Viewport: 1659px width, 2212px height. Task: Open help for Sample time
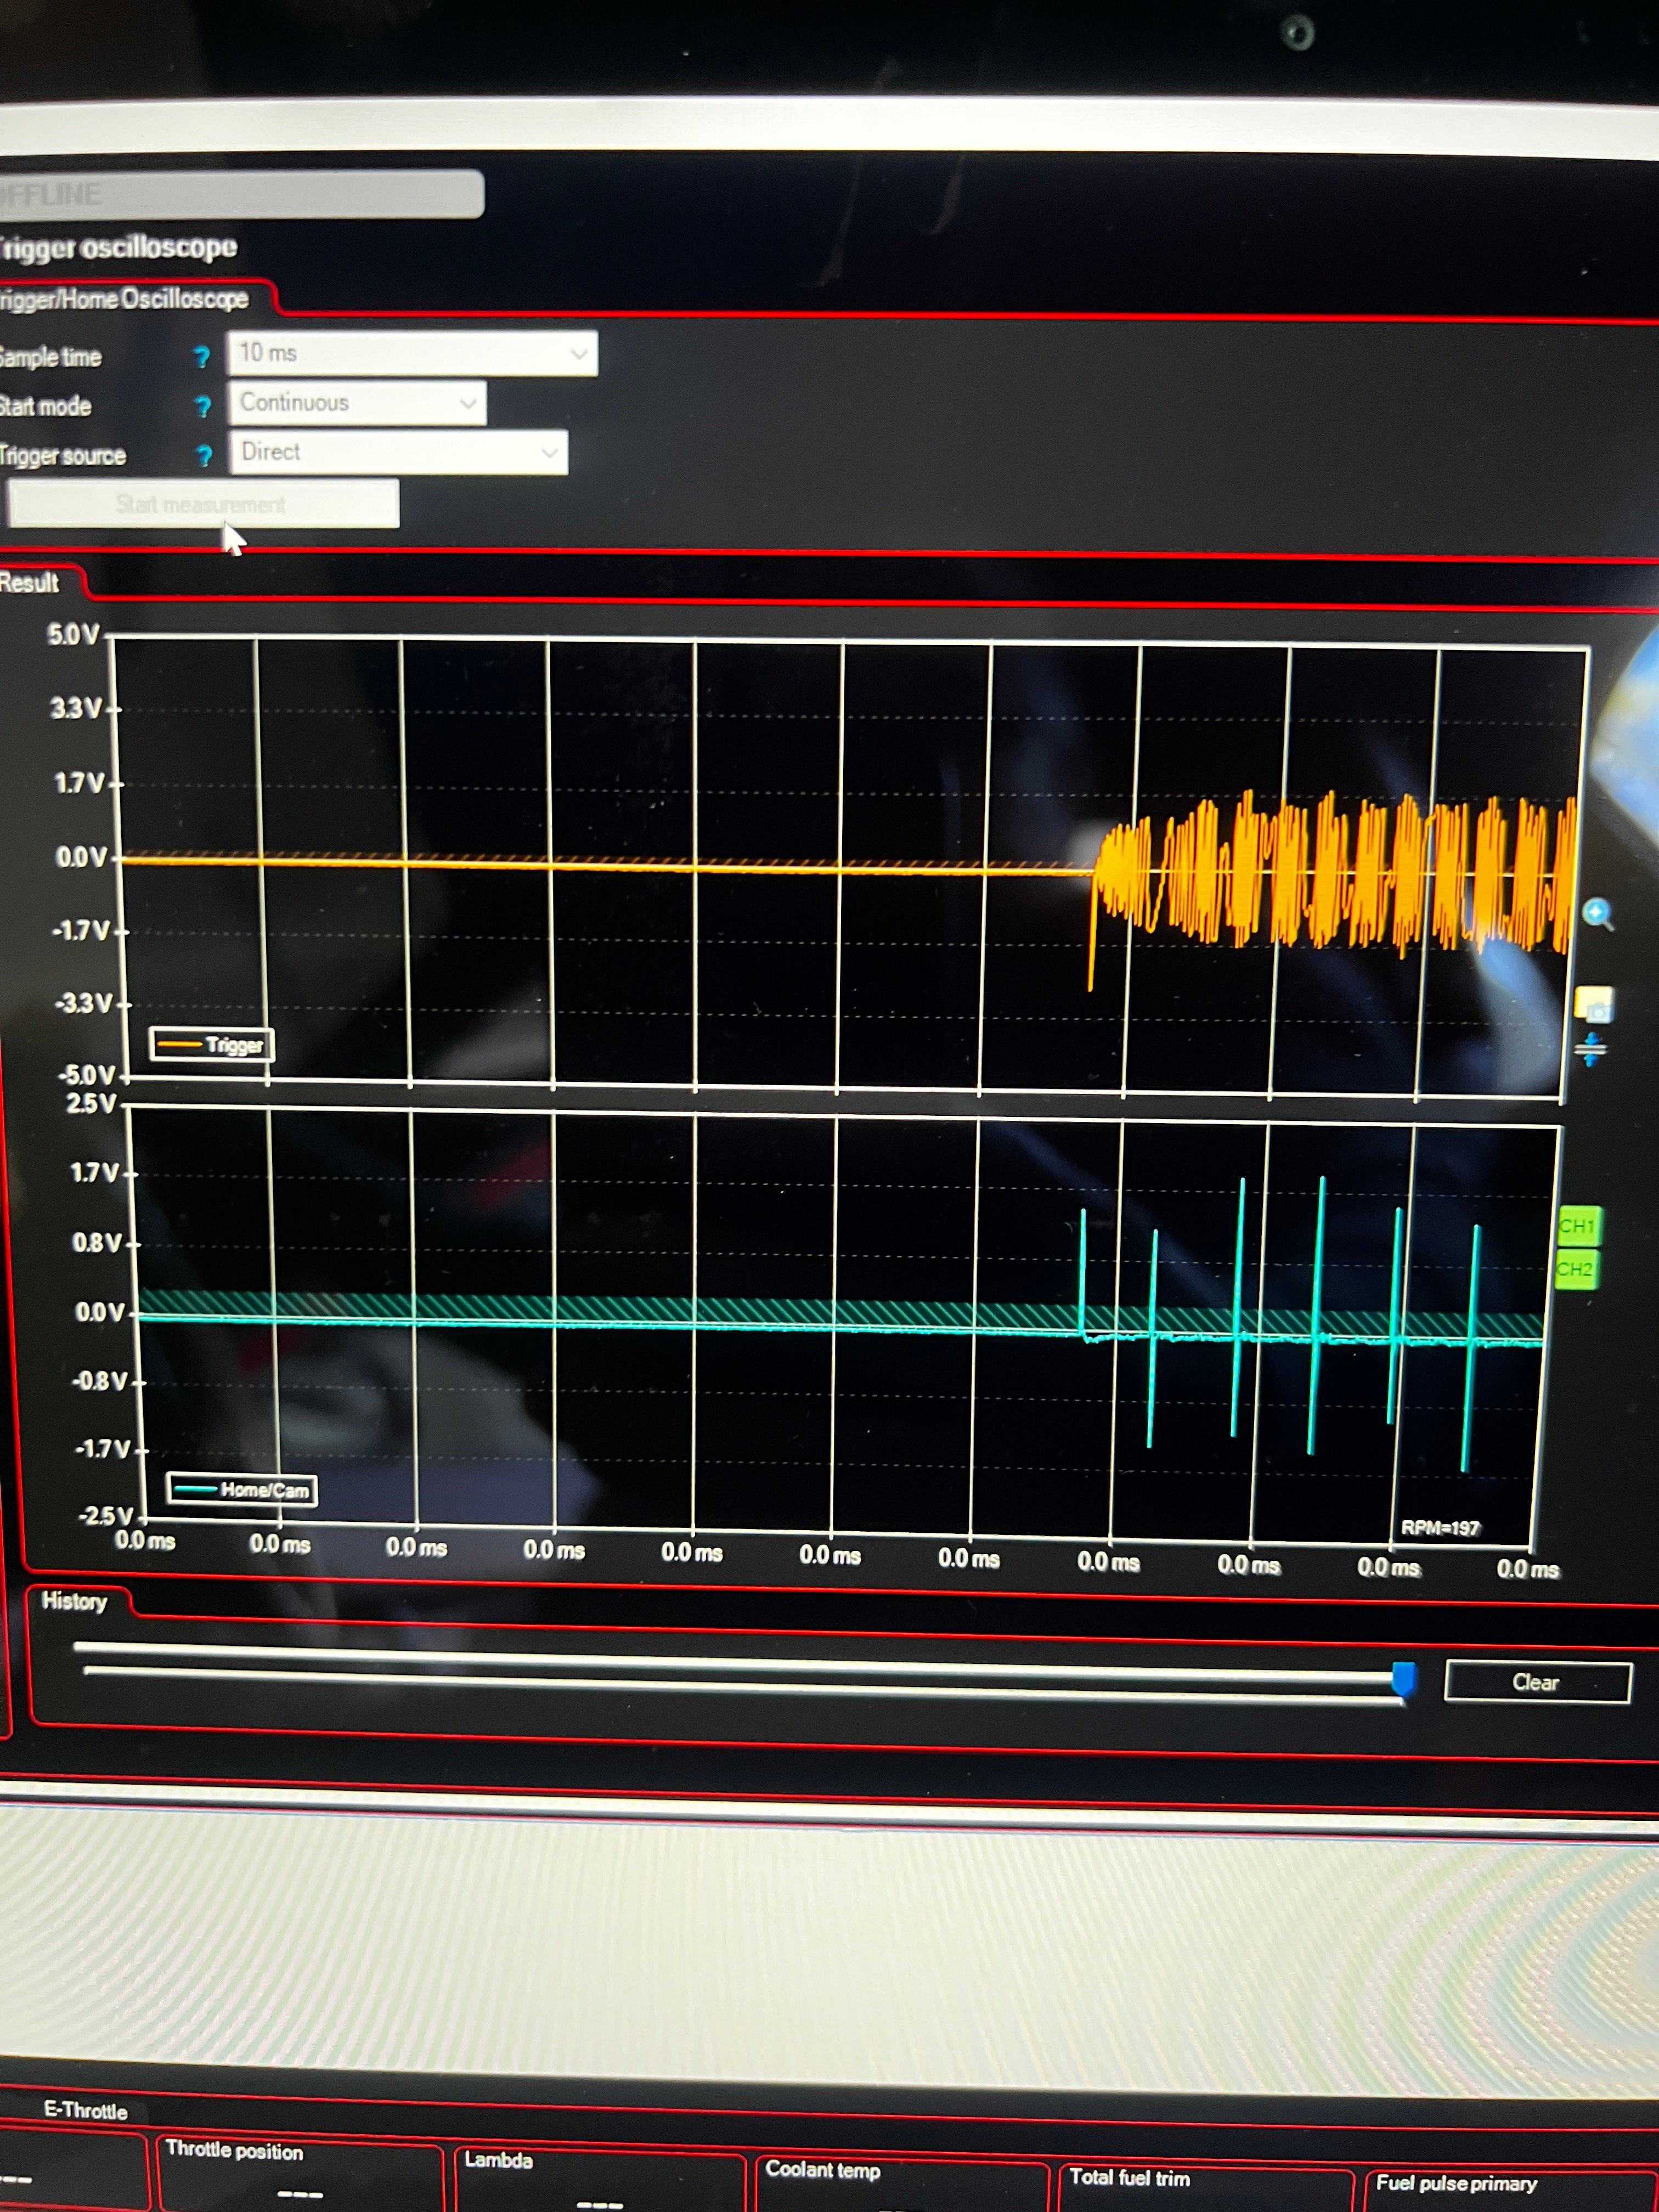click(202, 356)
